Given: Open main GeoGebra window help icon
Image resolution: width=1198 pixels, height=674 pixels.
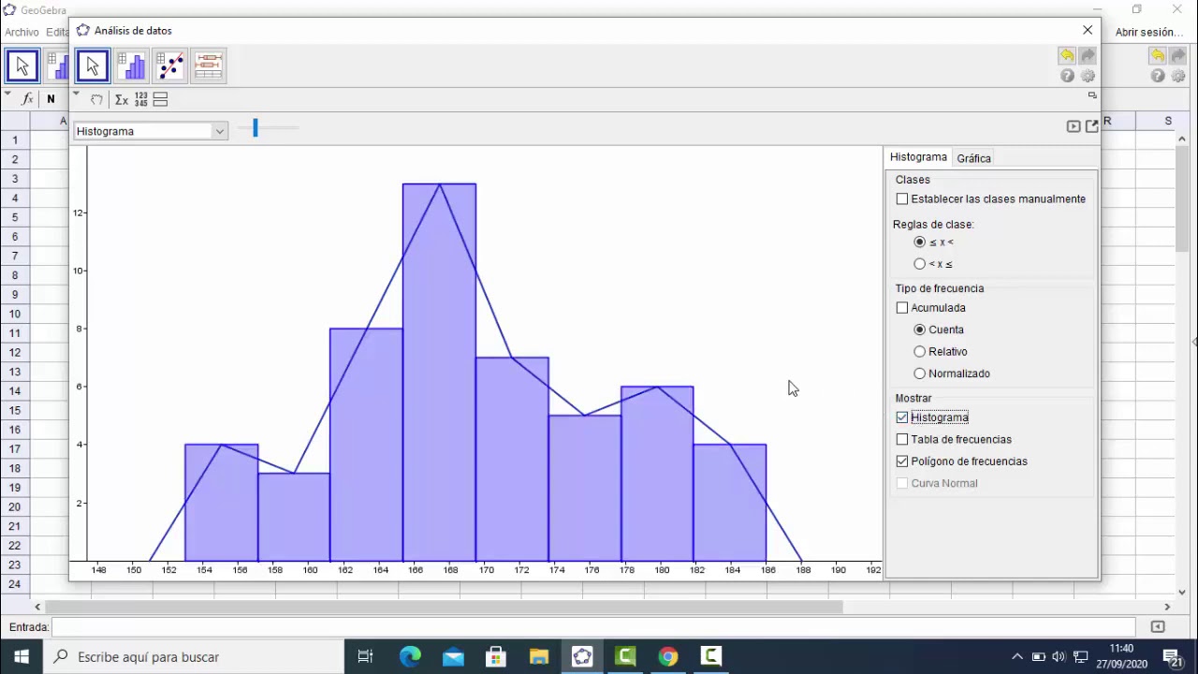Looking at the screenshot, I should pyautogui.click(x=1158, y=76).
